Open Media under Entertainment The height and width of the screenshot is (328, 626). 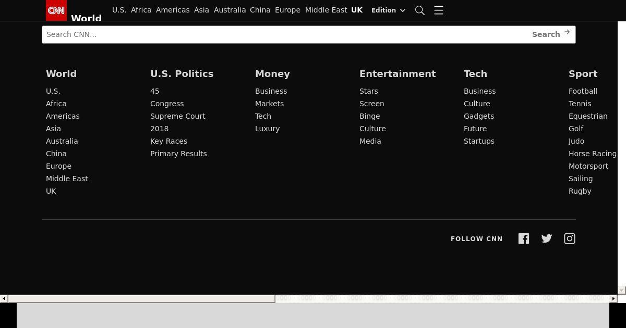click(x=370, y=141)
